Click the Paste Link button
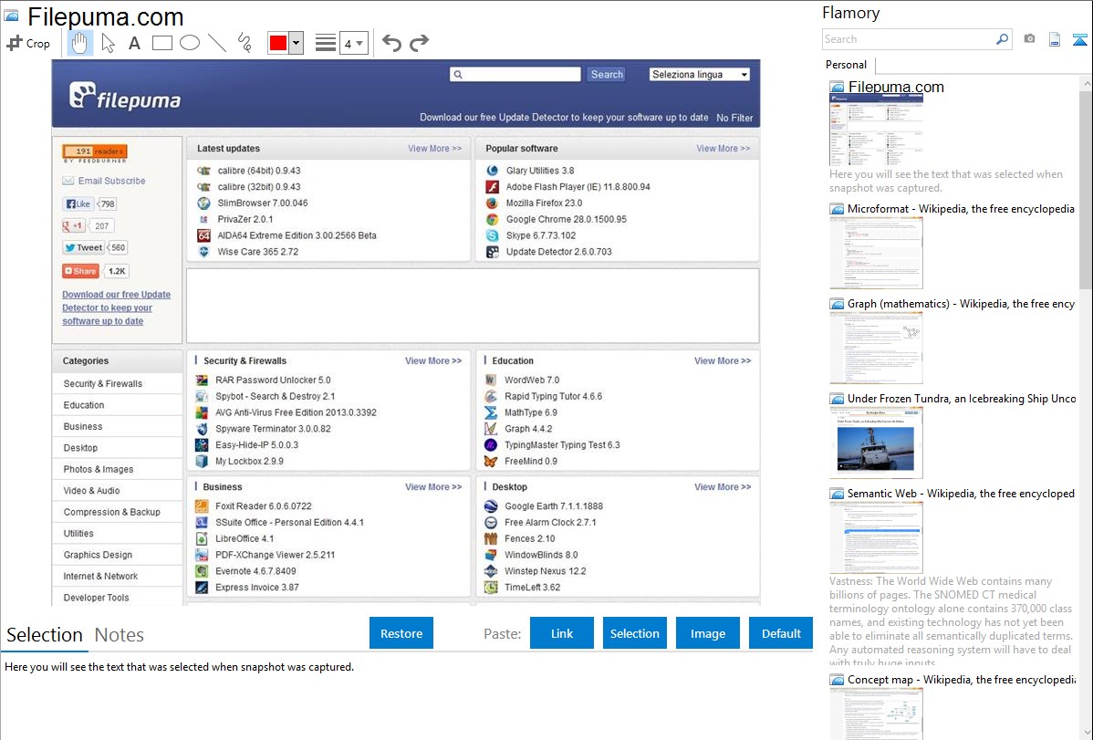 click(x=562, y=633)
